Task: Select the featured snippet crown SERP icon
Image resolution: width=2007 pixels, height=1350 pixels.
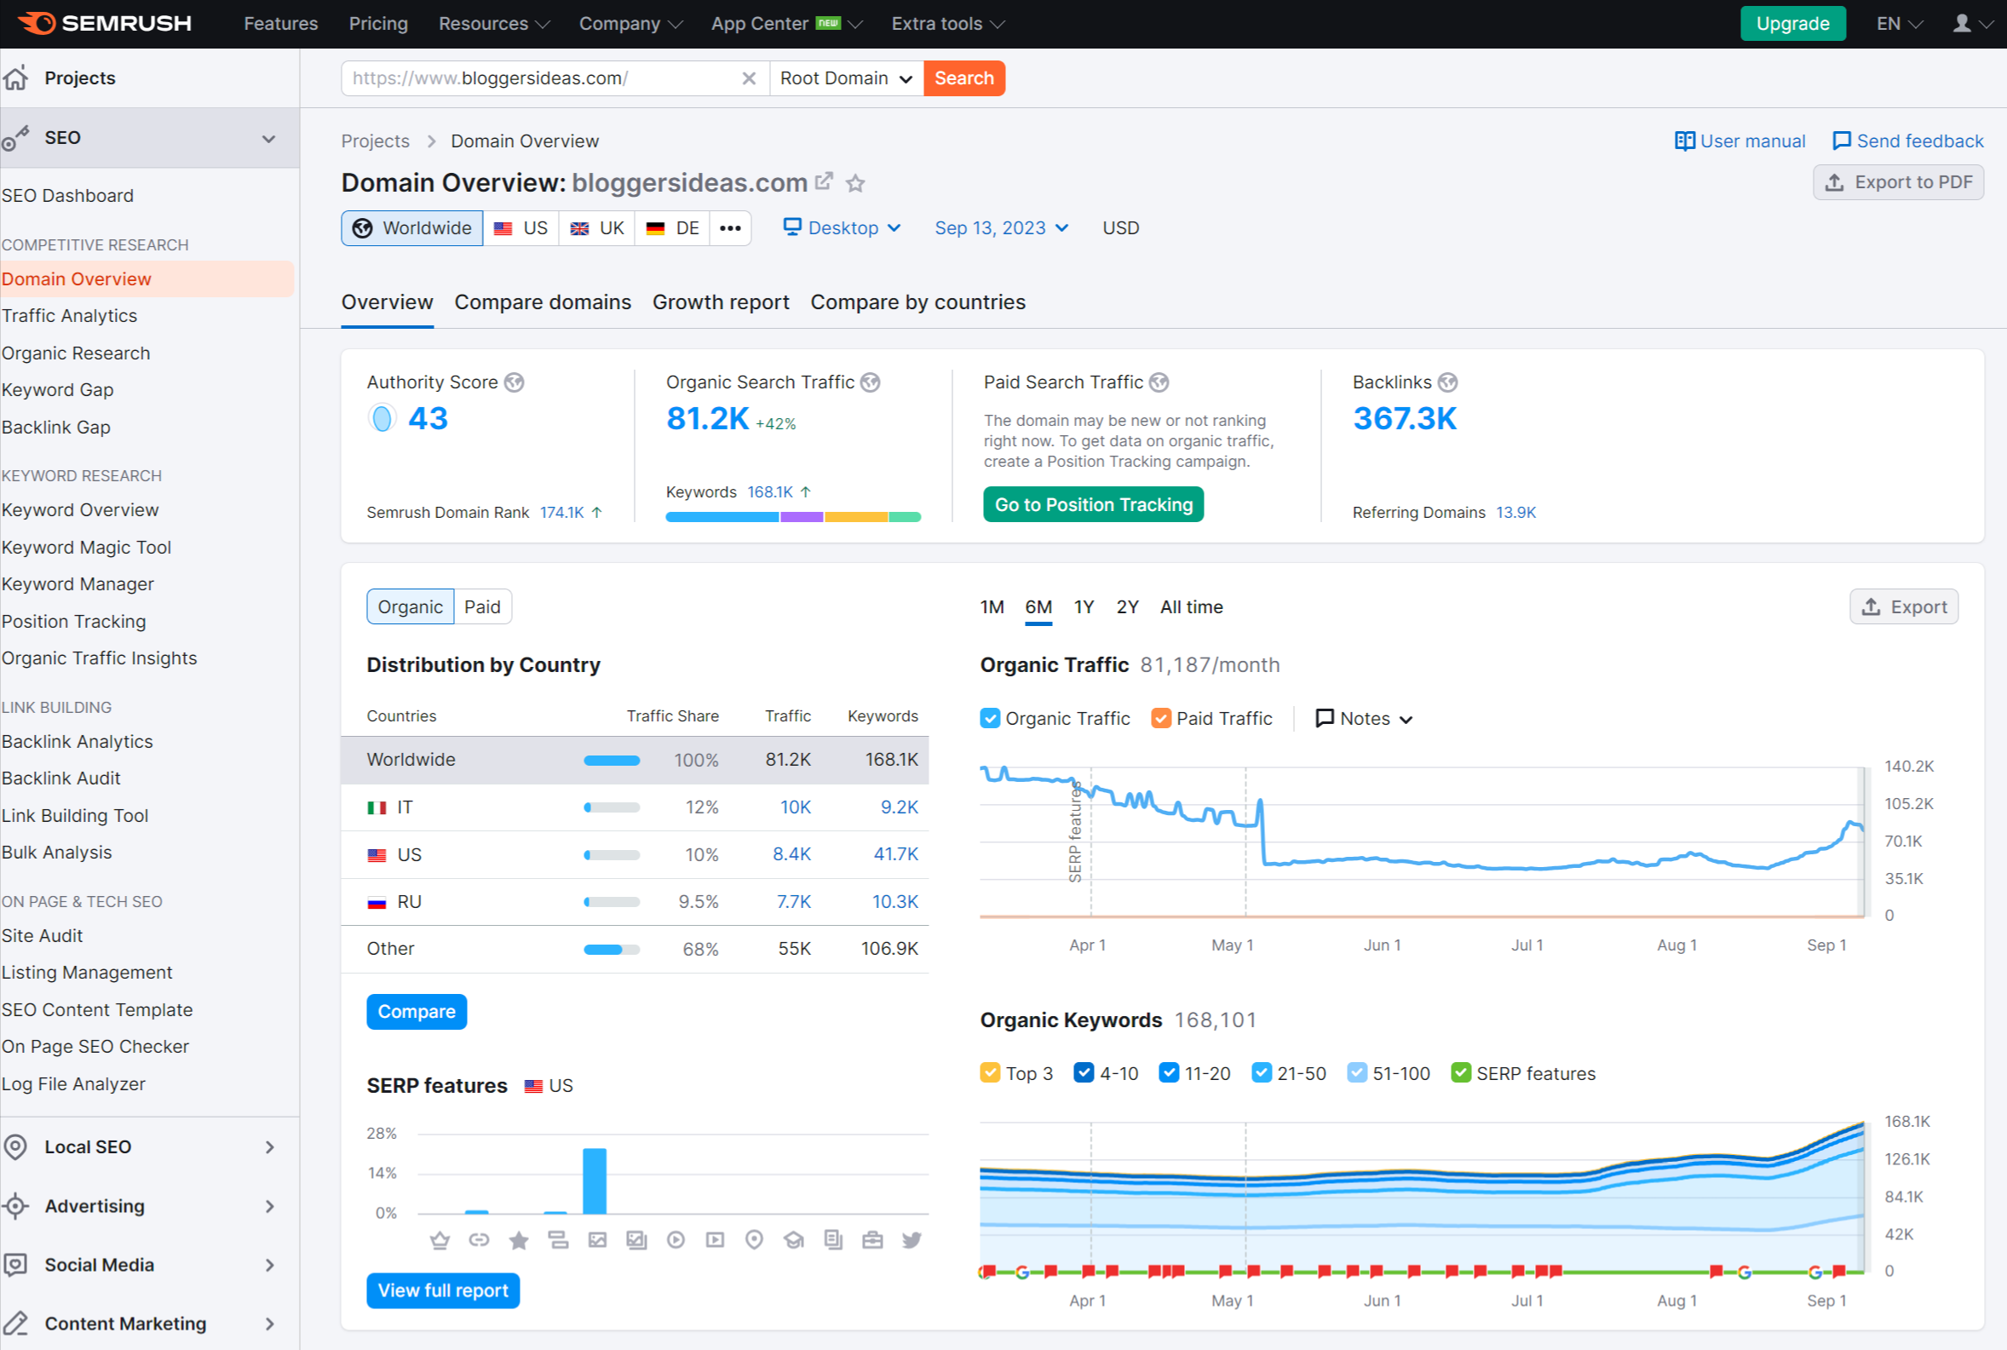Action: point(440,1240)
